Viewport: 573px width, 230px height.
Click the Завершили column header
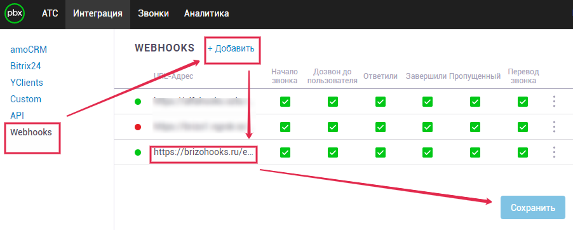click(426, 76)
